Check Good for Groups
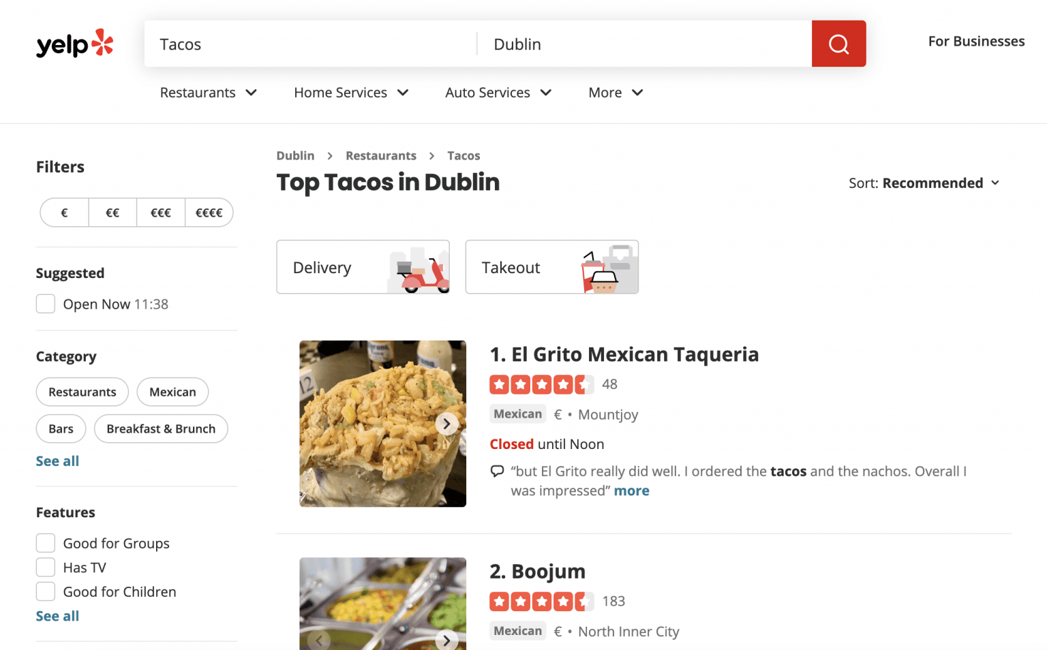Screen dimensions: 1047x650 point(45,542)
